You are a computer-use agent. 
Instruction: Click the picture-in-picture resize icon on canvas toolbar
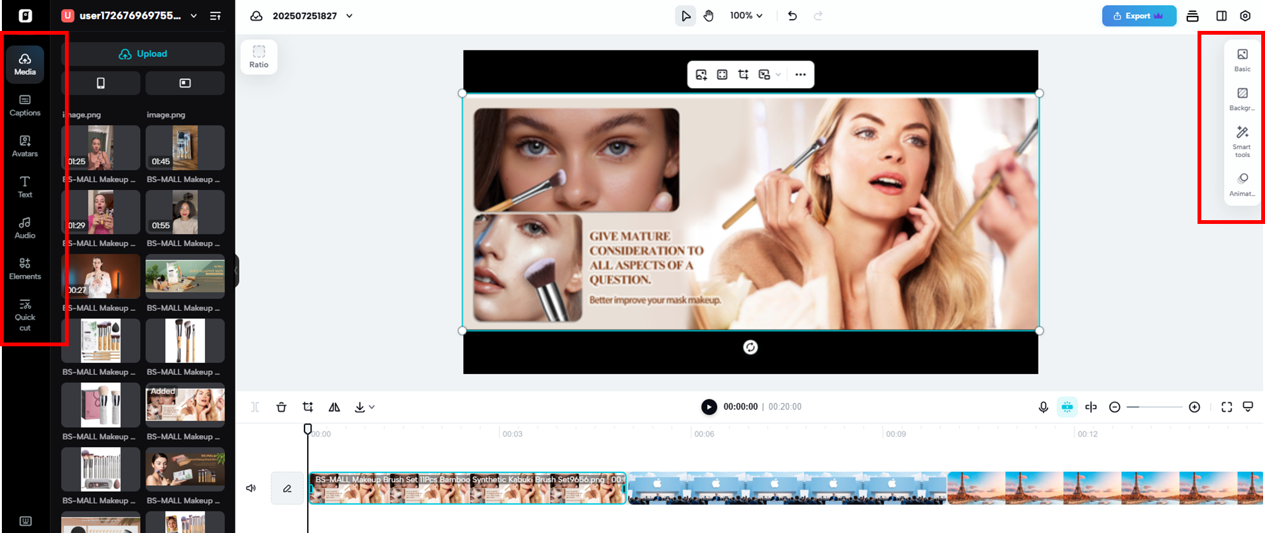click(x=764, y=74)
